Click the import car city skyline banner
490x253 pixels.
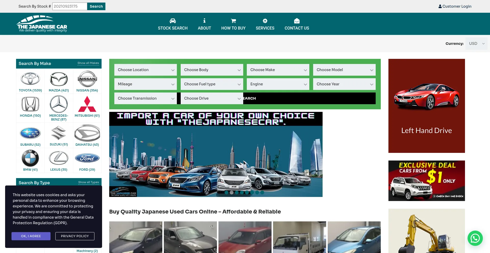[216, 154]
